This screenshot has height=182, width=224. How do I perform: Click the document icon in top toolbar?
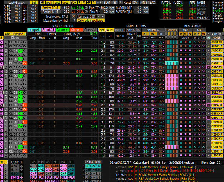click(x=80, y=3)
